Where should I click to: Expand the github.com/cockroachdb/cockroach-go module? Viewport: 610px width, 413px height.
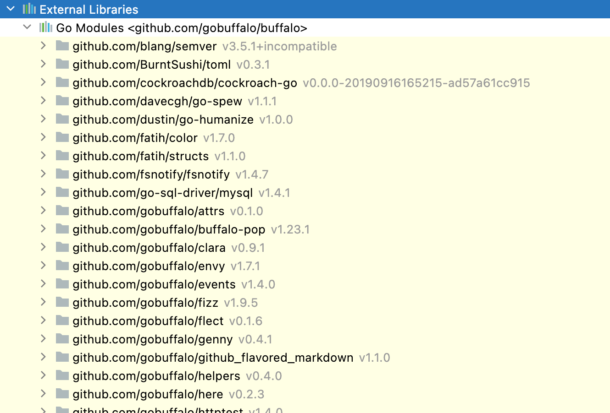click(x=43, y=82)
